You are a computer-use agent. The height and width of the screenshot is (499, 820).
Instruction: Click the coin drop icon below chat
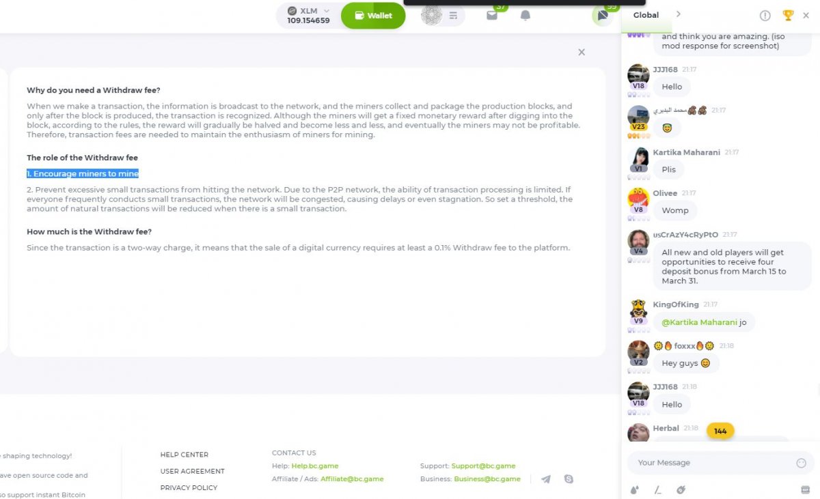pos(681,489)
